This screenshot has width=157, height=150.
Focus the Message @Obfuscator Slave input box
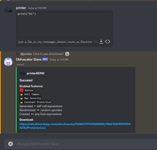coord(80,144)
